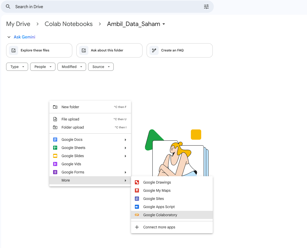Select Google Docs menu entry

[x=90, y=140]
